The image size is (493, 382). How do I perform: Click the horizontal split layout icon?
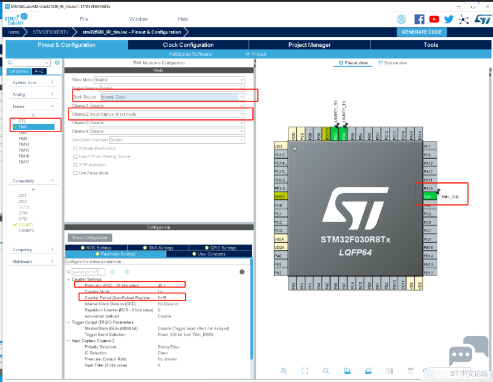[x=411, y=371]
